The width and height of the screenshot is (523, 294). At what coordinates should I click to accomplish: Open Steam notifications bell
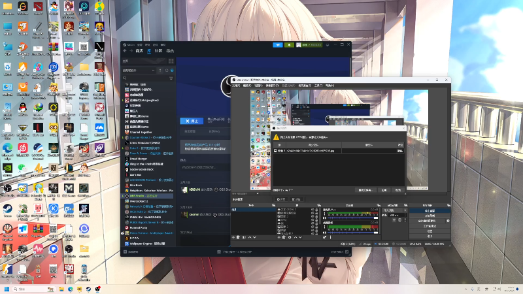coord(289,45)
